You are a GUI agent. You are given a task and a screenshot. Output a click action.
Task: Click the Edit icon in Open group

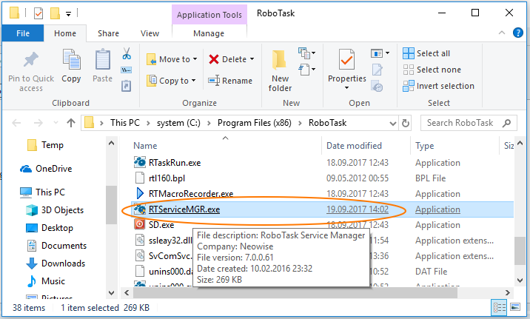(x=378, y=70)
